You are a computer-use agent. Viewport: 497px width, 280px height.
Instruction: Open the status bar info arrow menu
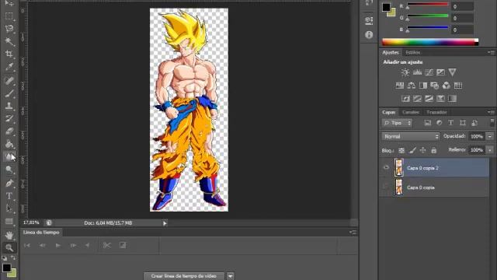165,223
